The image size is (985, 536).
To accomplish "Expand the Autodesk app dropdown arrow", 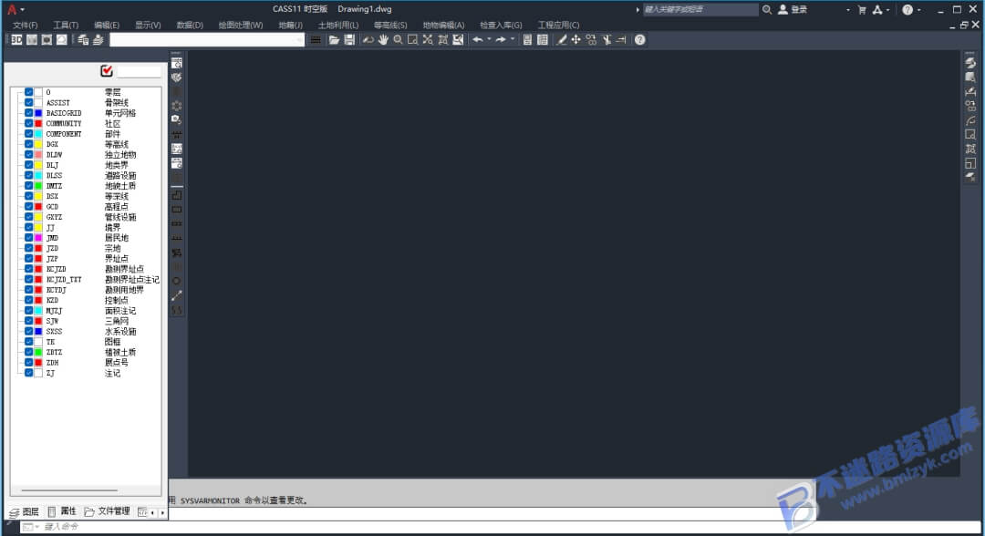I will coord(887,9).
